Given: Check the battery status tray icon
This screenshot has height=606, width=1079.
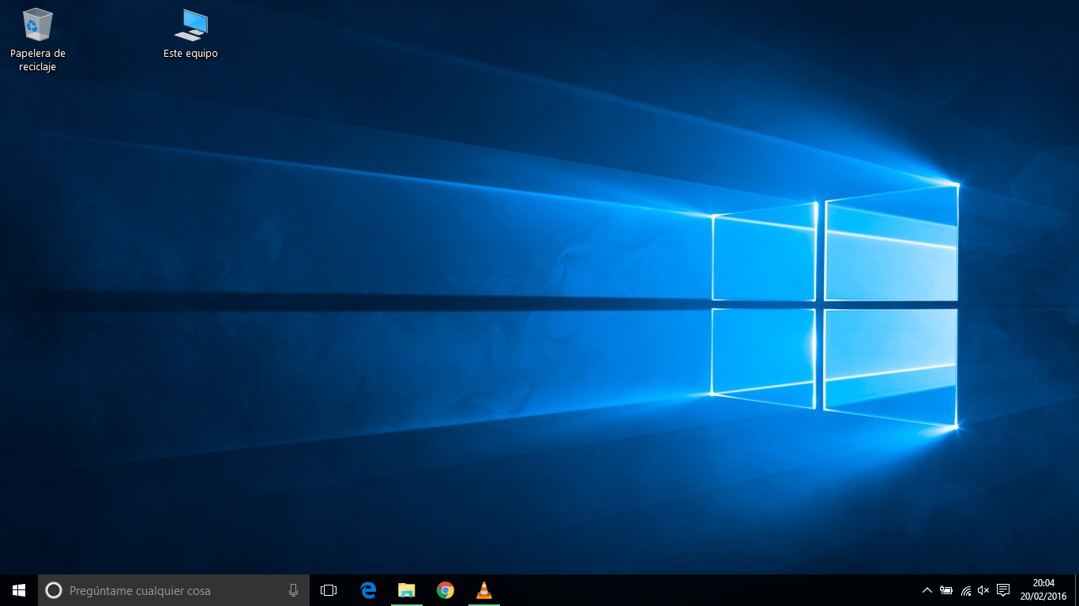Looking at the screenshot, I should (x=946, y=590).
